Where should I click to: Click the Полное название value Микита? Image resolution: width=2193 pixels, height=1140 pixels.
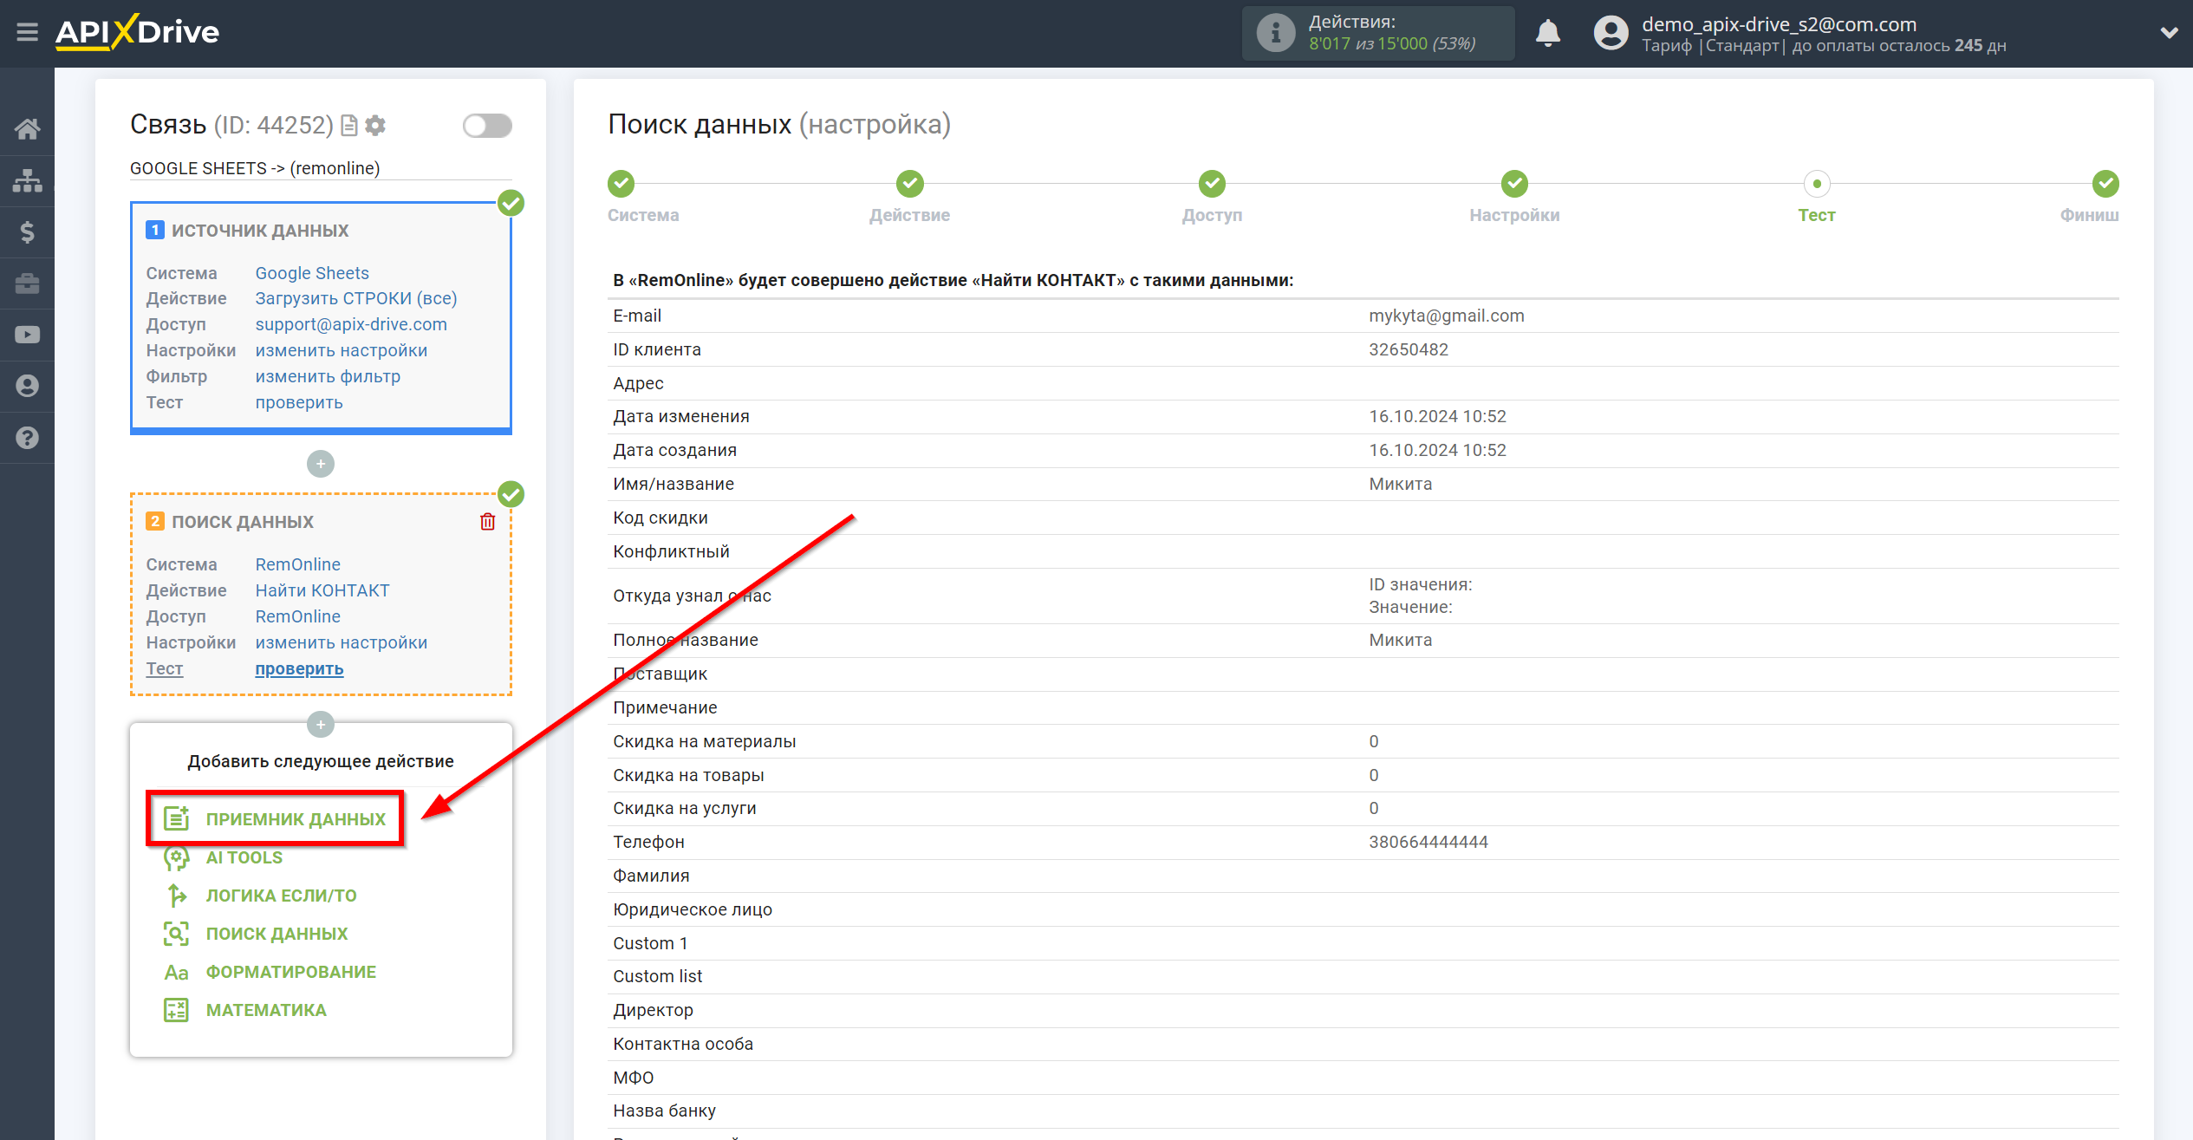coord(1401,640)
